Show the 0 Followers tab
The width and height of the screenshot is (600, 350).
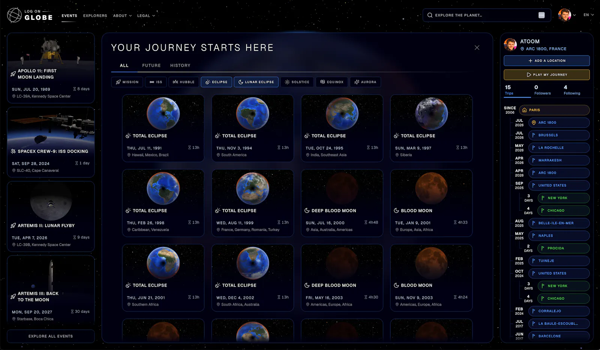[542, 90]
